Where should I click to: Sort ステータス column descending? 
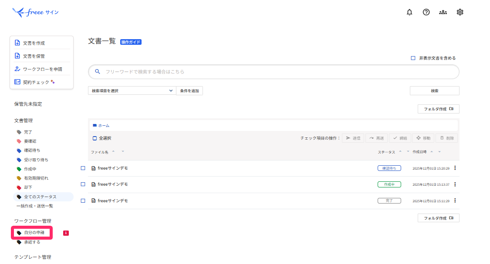pyautogui.click(x=408, y=152)
